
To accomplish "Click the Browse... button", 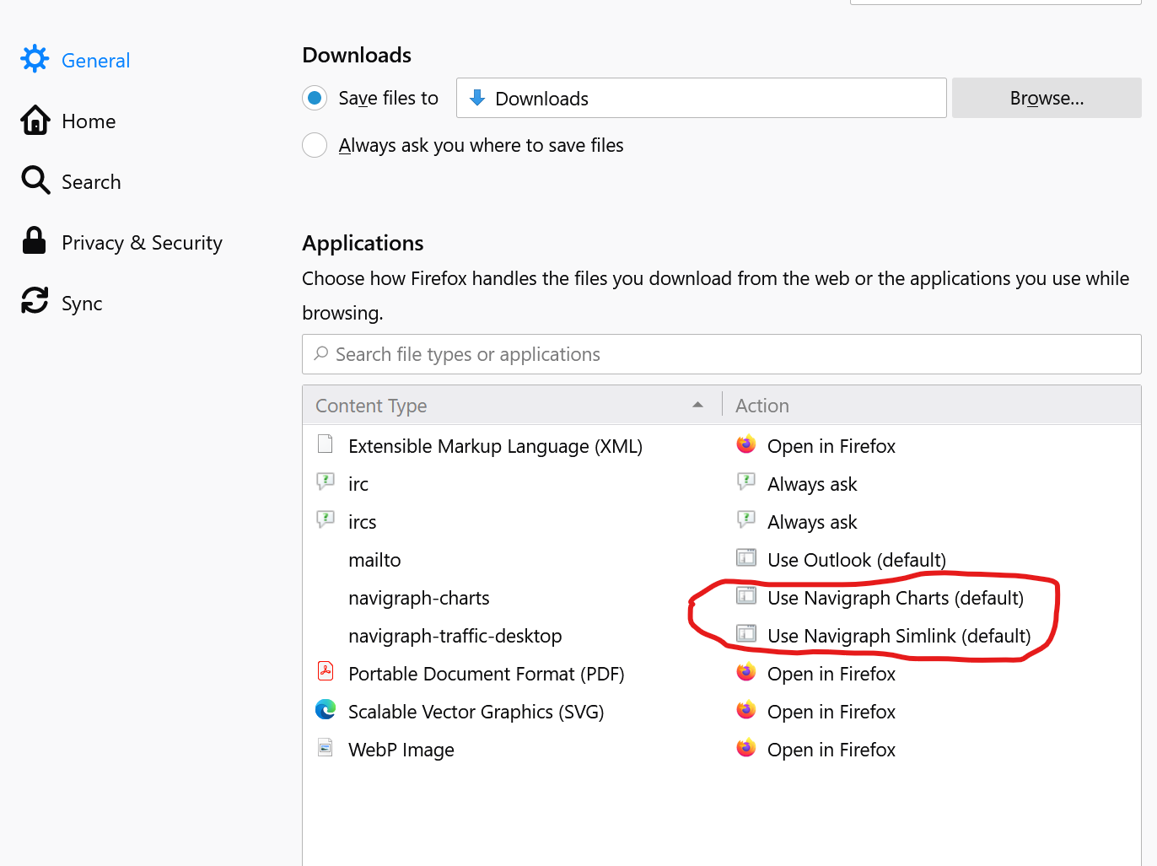I will pos(1047,99).
